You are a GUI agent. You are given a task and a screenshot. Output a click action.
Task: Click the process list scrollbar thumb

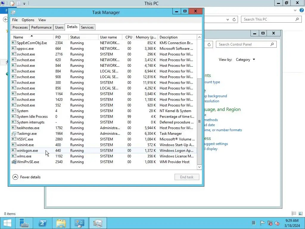(199, 122)
